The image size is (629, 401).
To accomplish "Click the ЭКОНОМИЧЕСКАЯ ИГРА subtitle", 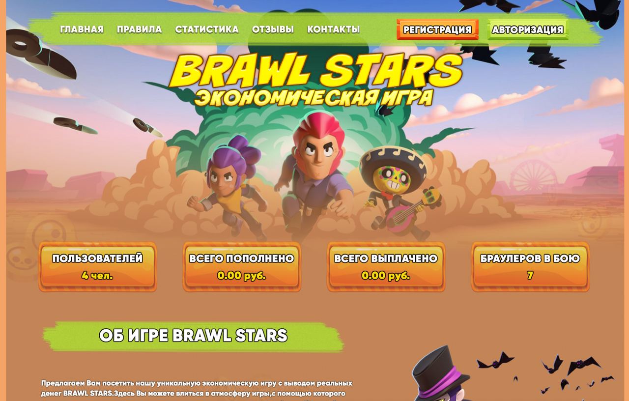I will coord(314,97).
